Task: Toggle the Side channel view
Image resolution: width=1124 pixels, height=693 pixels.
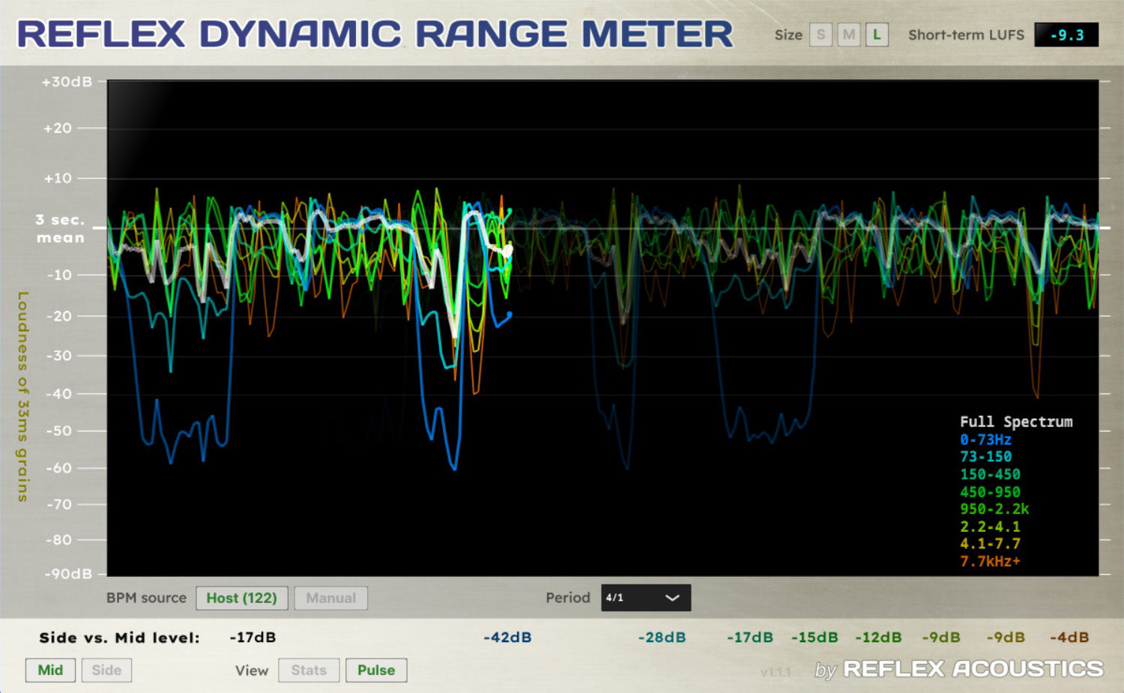Action: (106, 670)
